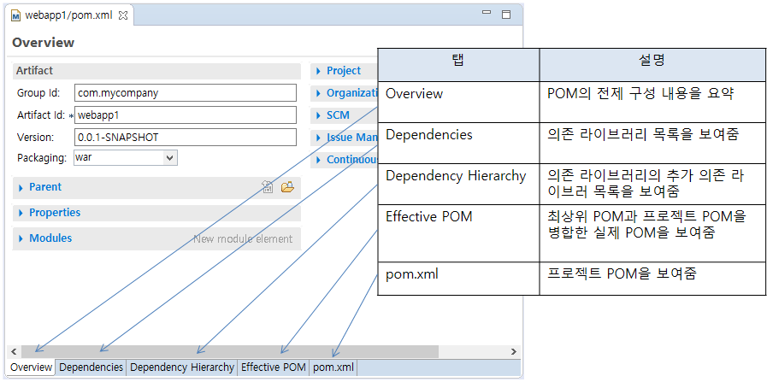Click the Artifact Id field

point(186,115)
